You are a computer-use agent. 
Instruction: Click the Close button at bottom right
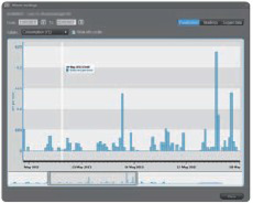232,196
